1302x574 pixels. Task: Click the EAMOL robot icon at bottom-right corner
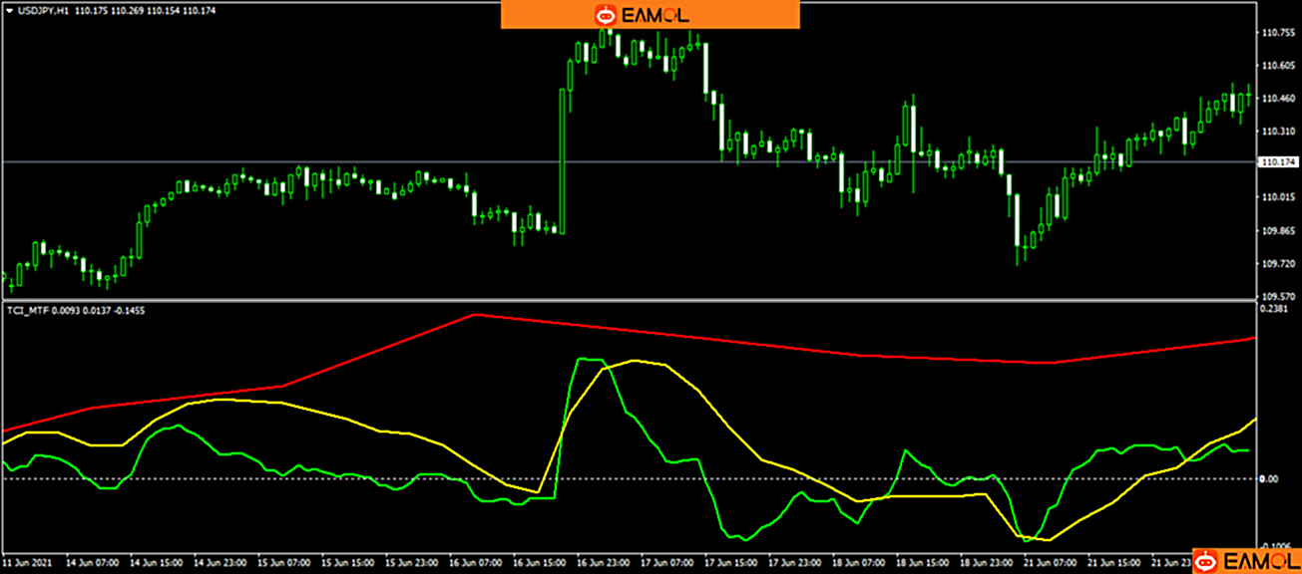[x=1205, y=561]
